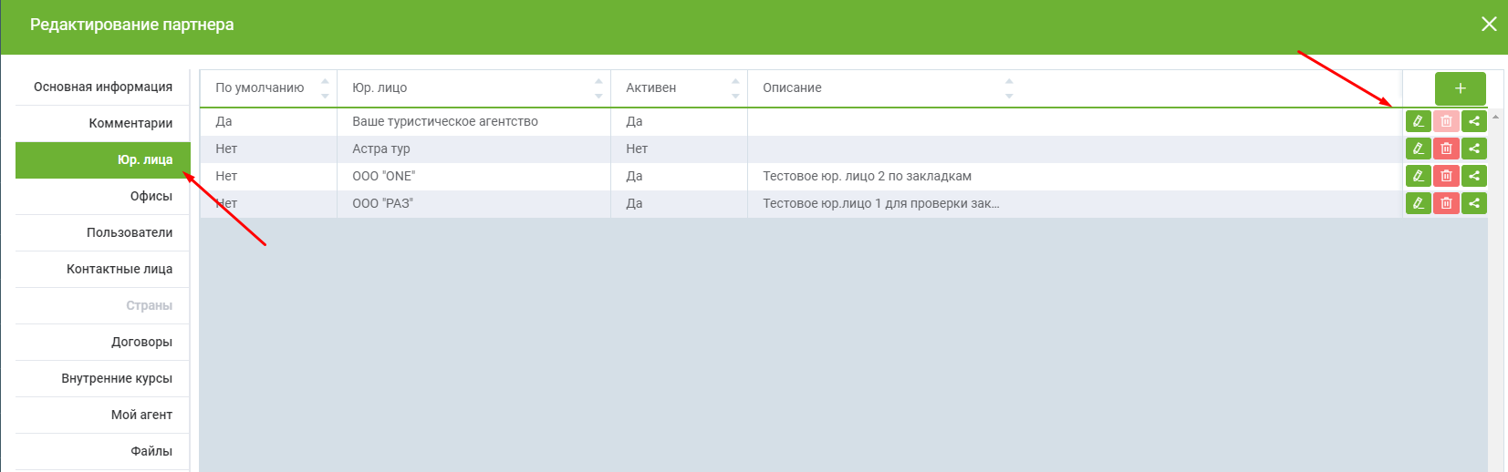
Task: Delete the ООО "РАЗ" row
Action: [1446, 203]
